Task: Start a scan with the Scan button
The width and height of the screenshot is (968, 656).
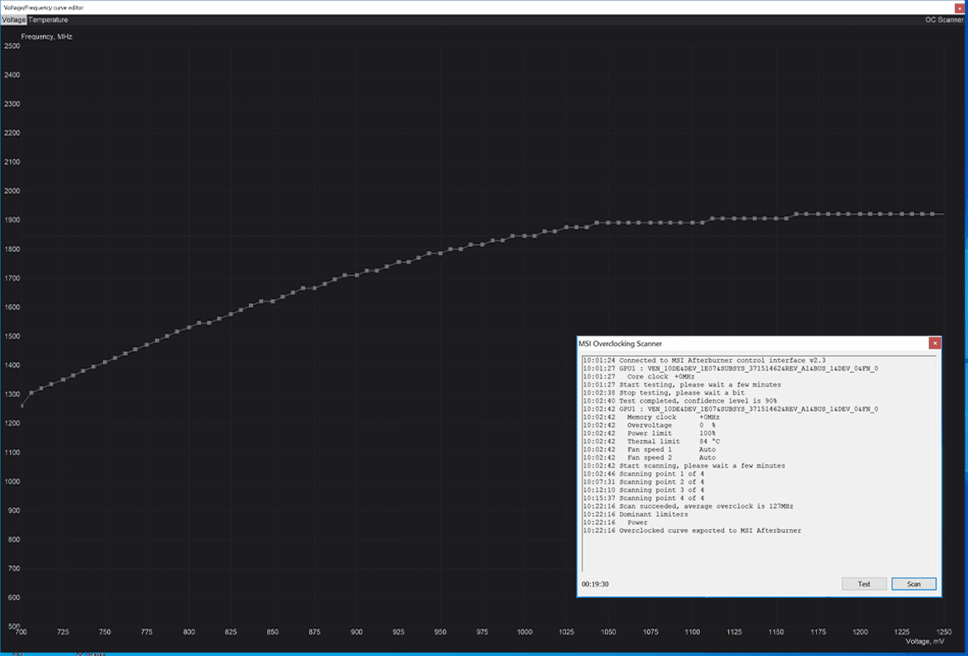Action: (x=913, y=584)
